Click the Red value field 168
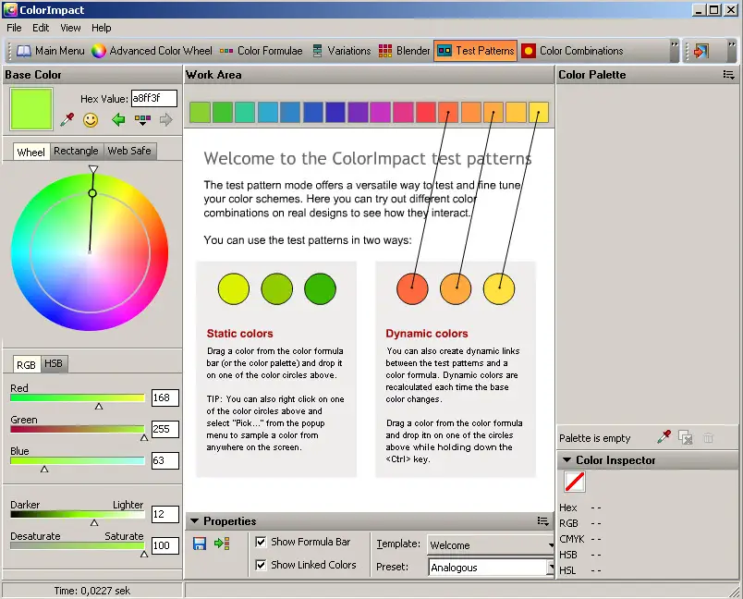This screenshot has width=743, height=599. click(x=164, y=398)
